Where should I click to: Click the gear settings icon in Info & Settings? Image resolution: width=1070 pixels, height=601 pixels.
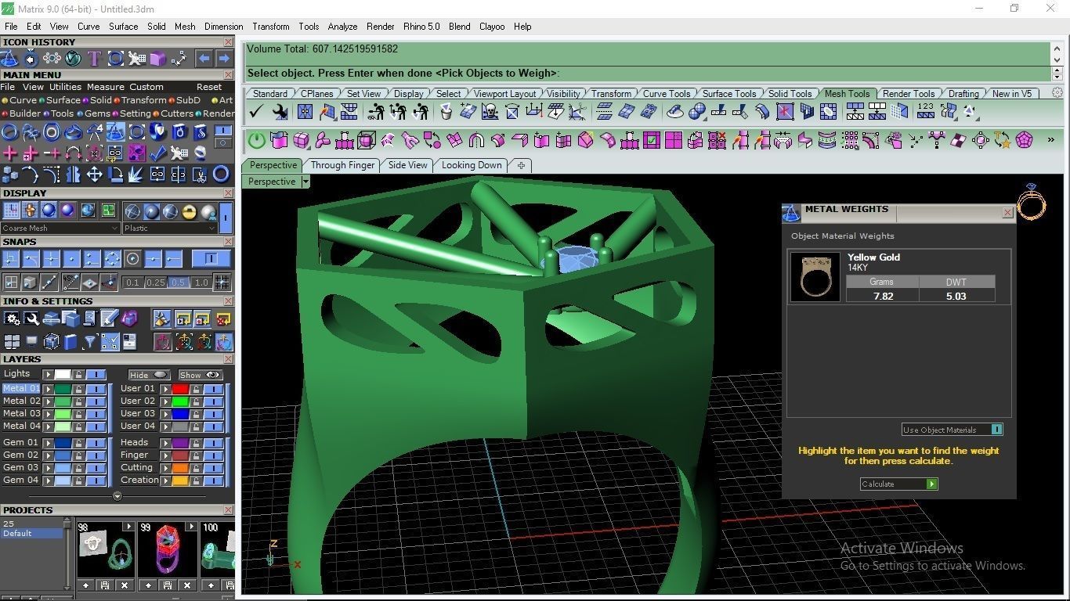[x=12, y=318]
